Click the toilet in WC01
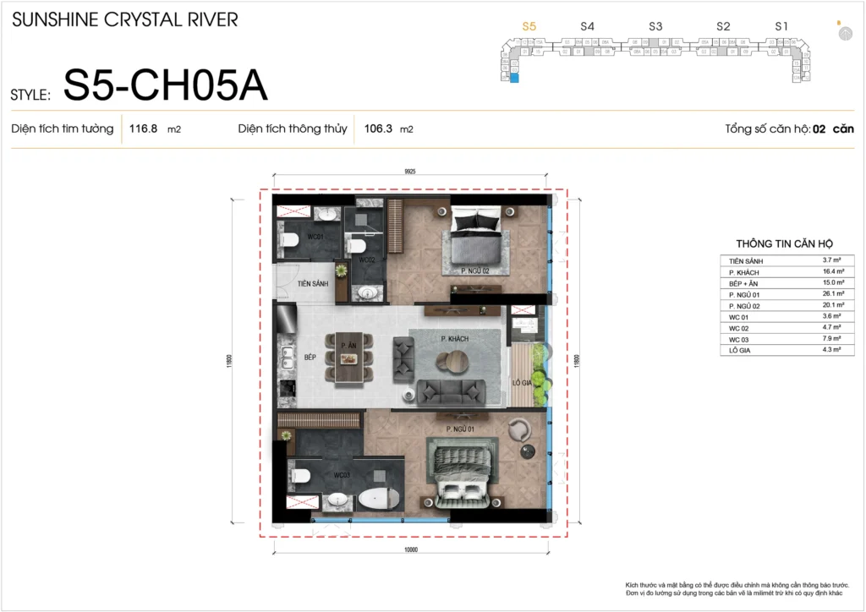Image resolution: width=866 pixels, height=612 pixels. coord(290,241)
